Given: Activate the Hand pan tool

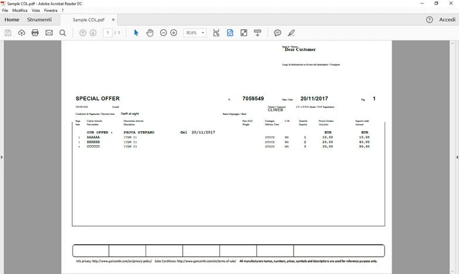Looking at the screenshot, I should [x=150, y=33].
